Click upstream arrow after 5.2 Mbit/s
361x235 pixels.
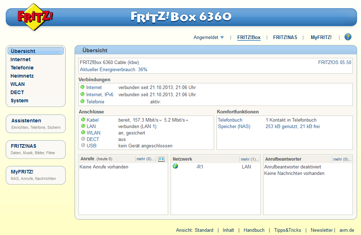(x=187, y=121)
